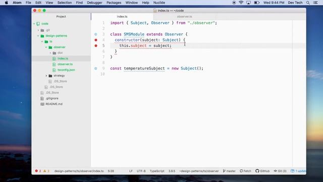Click the file path in status bar

tap(79, 171)
